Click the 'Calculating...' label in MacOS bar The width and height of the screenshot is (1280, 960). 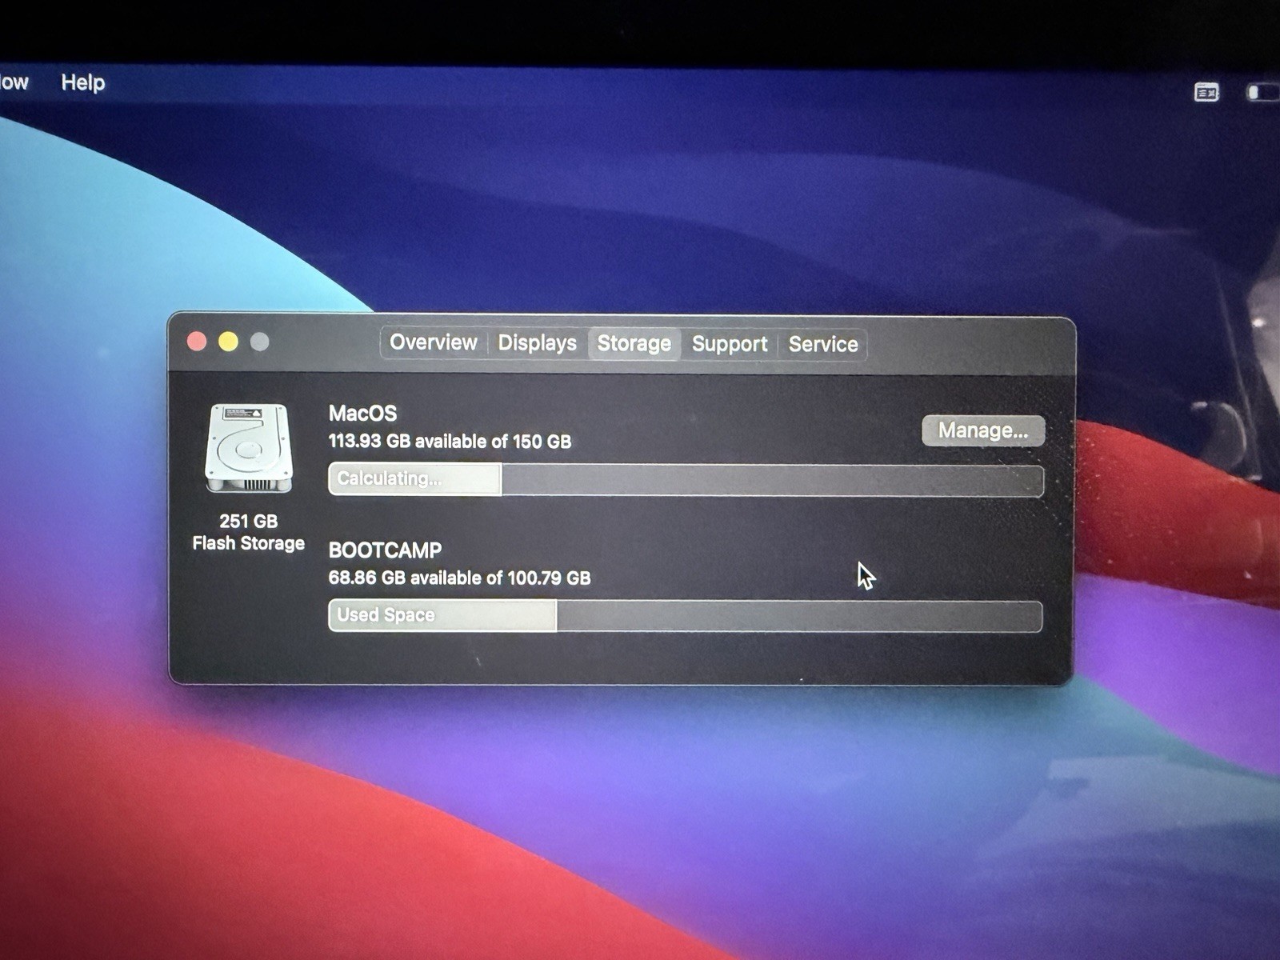click(x=389, y=478)
